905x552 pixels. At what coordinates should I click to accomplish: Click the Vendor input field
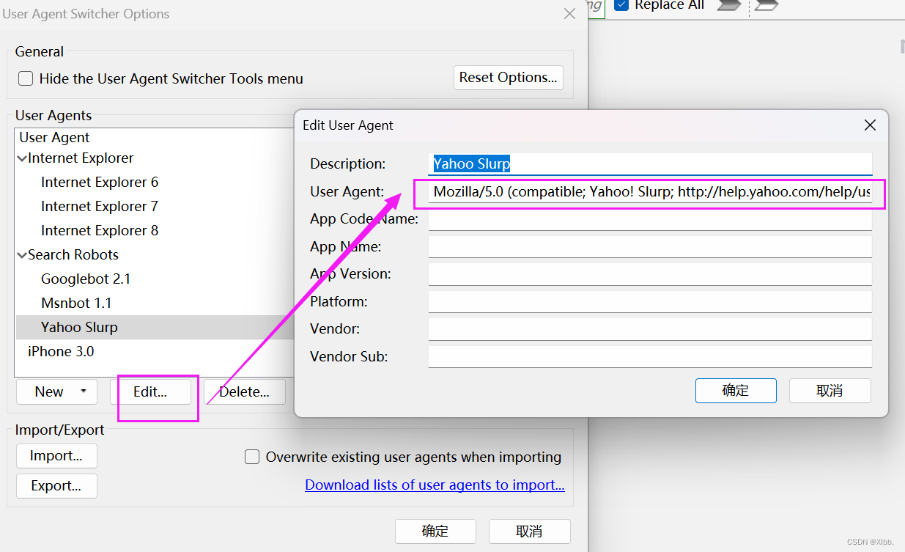650,329
